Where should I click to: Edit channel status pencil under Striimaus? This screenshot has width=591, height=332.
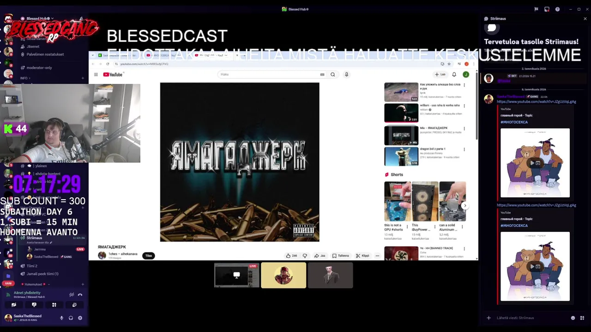pos(51,243)
